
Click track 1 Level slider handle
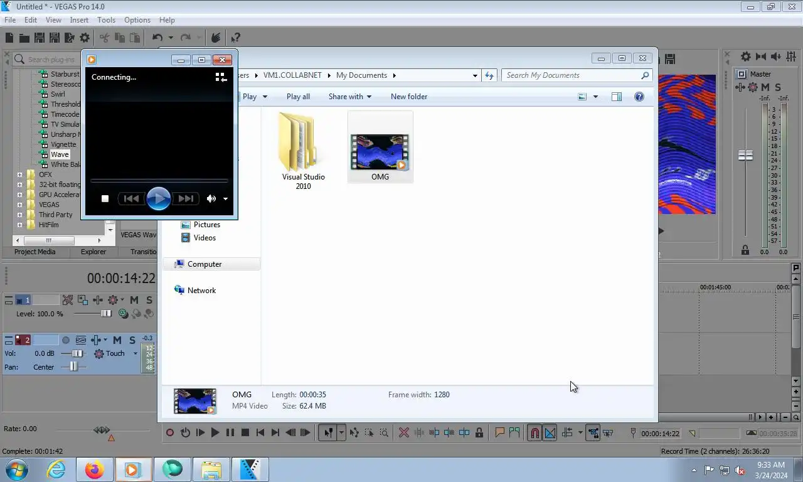(x=106, y=314)
